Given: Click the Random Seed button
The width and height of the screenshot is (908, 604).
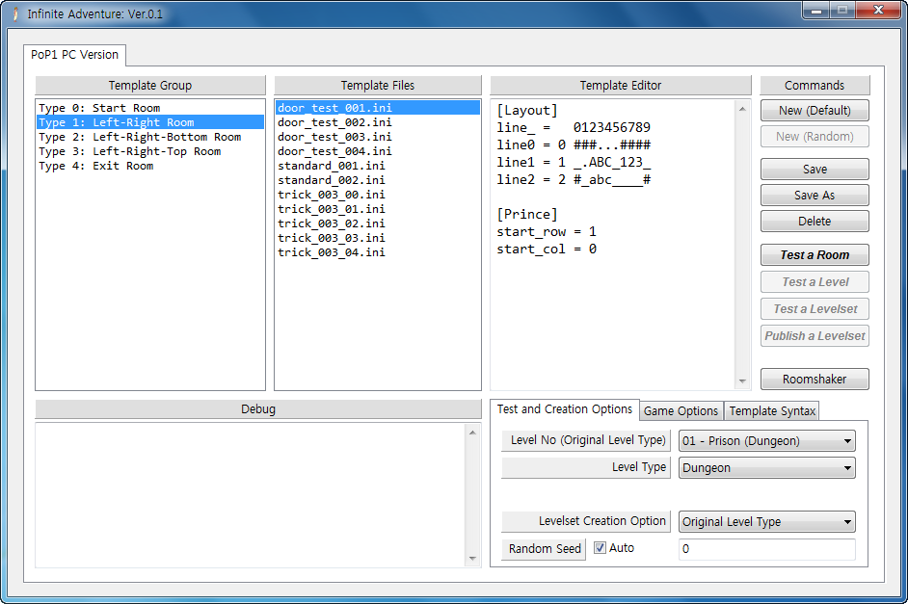Looking at the screenshot, I should 544,548.
